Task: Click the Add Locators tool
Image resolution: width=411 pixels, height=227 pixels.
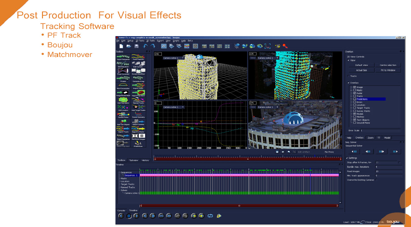Action: (x=123, y=107)
